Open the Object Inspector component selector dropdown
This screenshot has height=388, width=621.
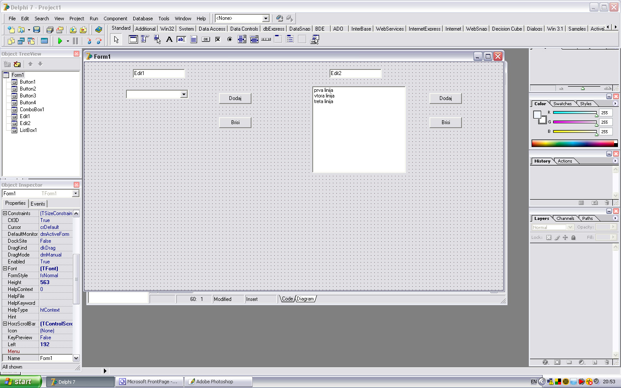75,194
